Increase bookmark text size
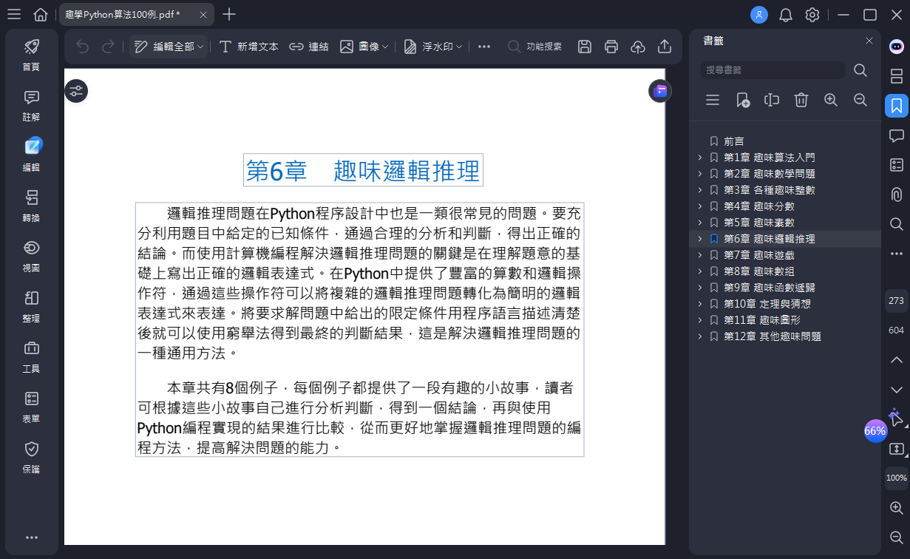This screenshot has height=559, width=910. point(831,100)
